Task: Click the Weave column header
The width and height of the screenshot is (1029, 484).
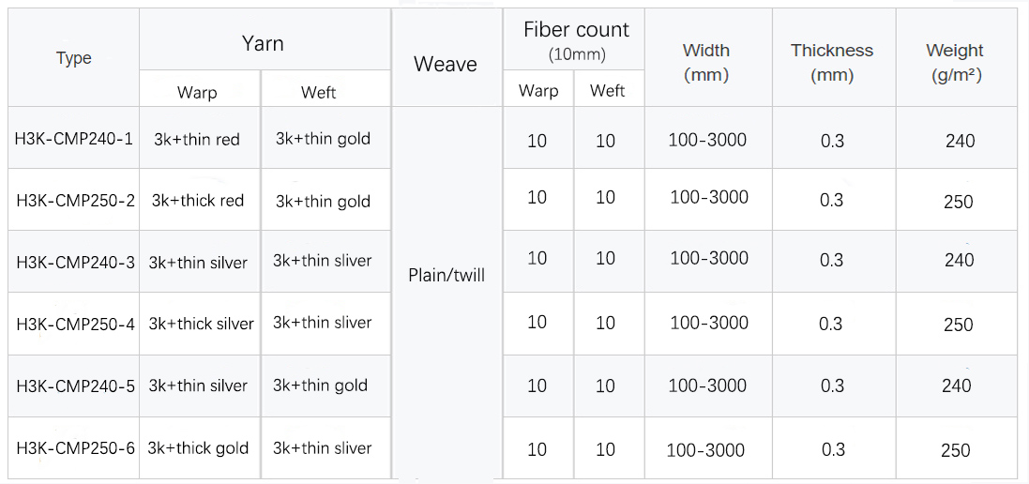Action: pos(446,64)
